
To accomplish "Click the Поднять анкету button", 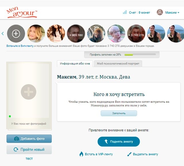I will coord(119,142).
